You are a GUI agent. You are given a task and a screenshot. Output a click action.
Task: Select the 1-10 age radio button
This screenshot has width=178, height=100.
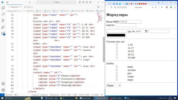[x=117, y=44]
